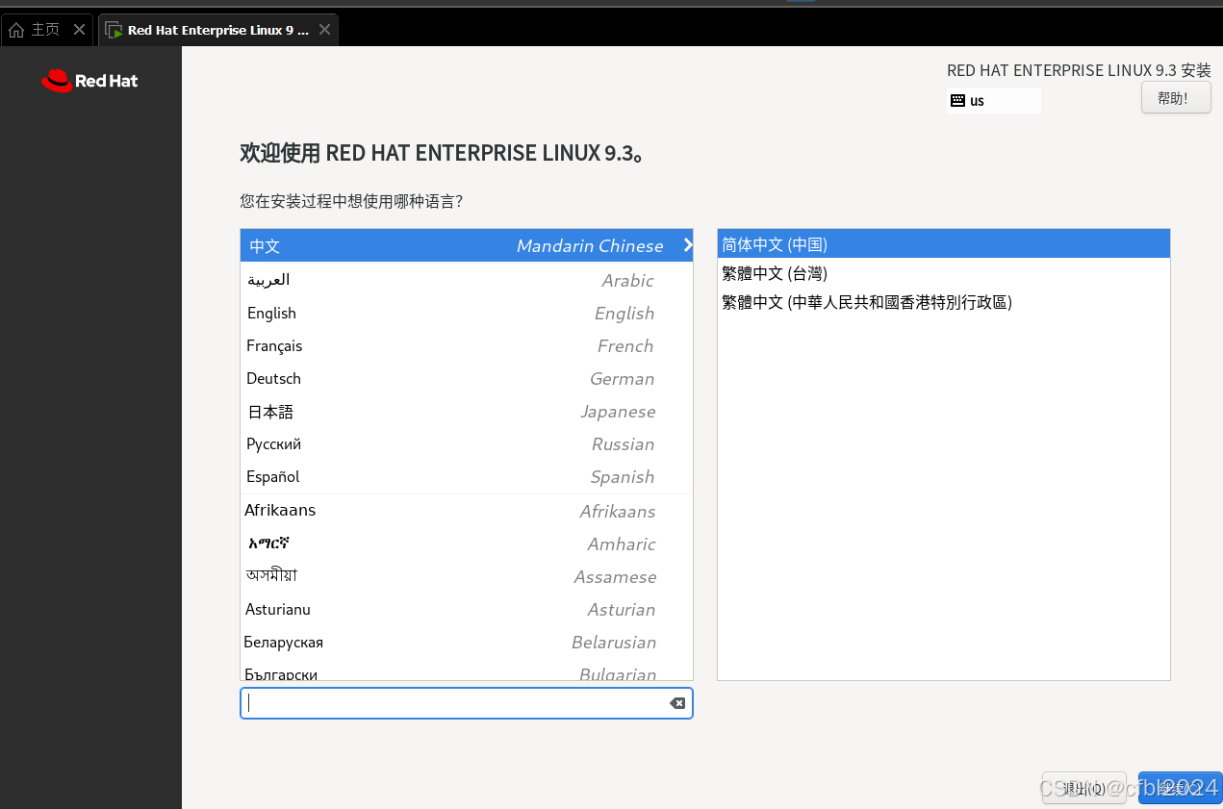The height and width of the screenshot is (809, 1223).
Task: Focus the language search input field
Action: (x=466, y=703)
